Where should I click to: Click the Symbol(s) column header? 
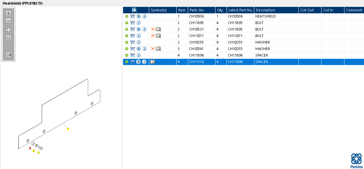tap(163, 10)
